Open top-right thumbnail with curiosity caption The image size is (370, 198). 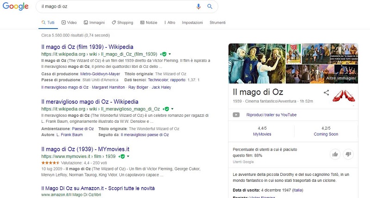coord(344,54)
